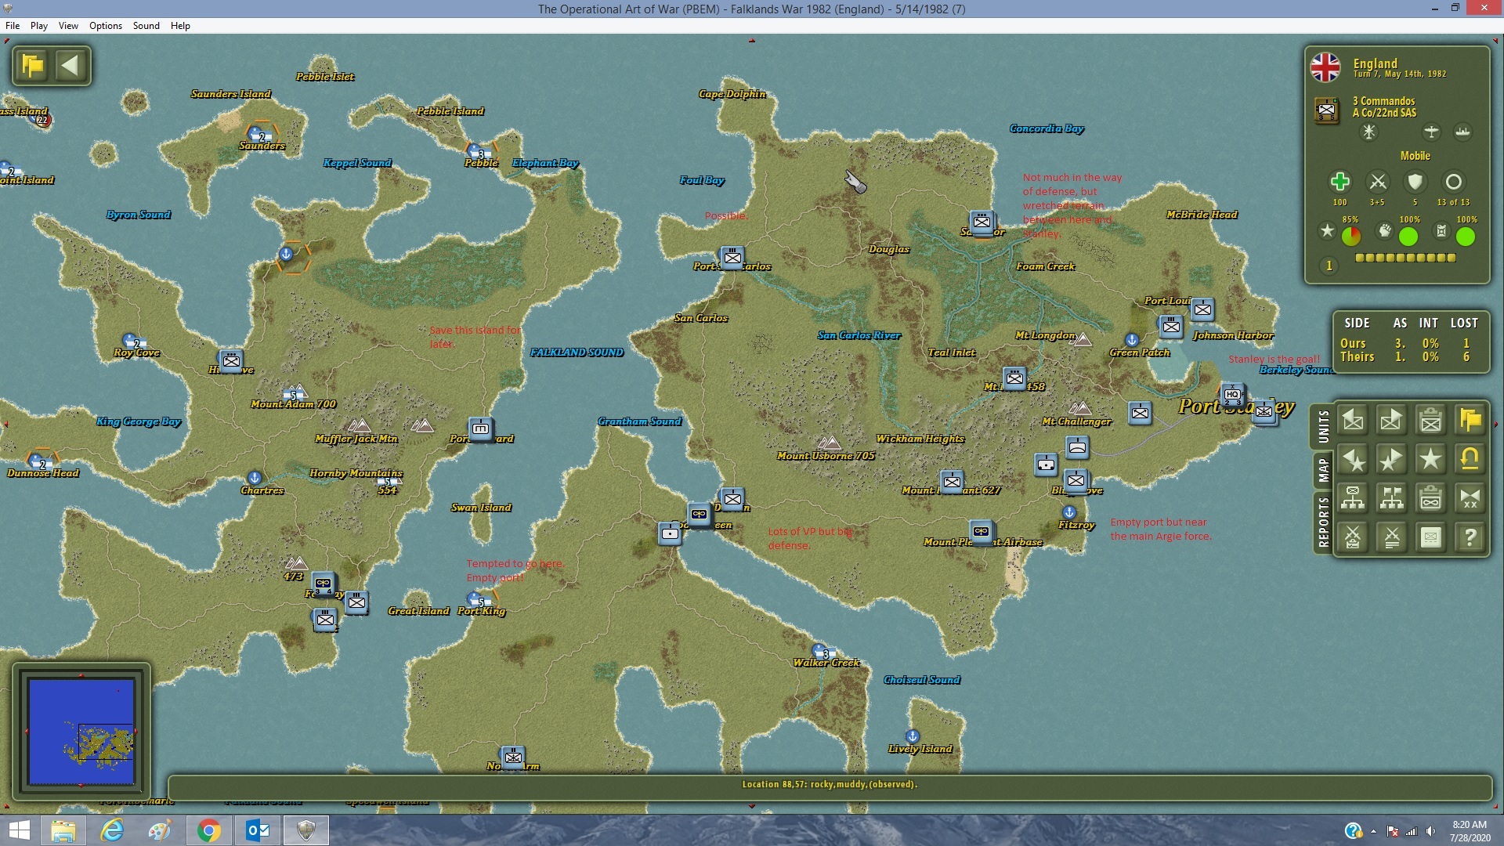Select the infantry unit at Hill Cove
Viewport: 1504px width, 846px height.
[x=231, y=360]
